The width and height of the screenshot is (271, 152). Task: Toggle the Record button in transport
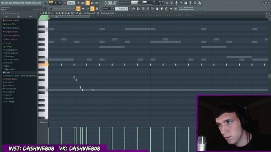click(x=65, y=3)
